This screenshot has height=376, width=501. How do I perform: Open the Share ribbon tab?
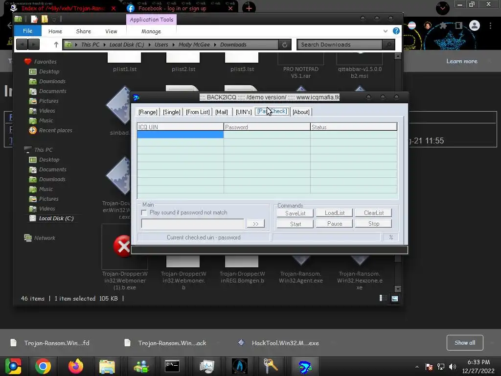click(83, 31)
